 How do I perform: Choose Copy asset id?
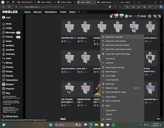[122, 110]
